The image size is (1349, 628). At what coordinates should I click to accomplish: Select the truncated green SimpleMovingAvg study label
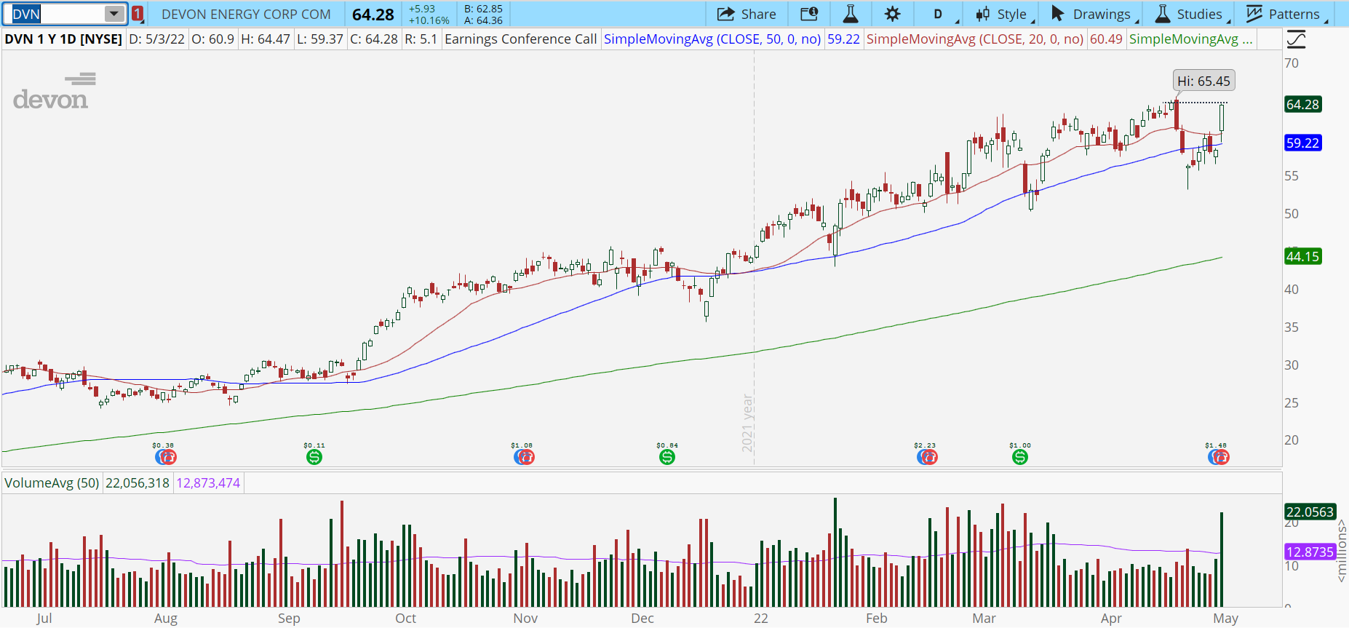click(x=1191, y=39)
